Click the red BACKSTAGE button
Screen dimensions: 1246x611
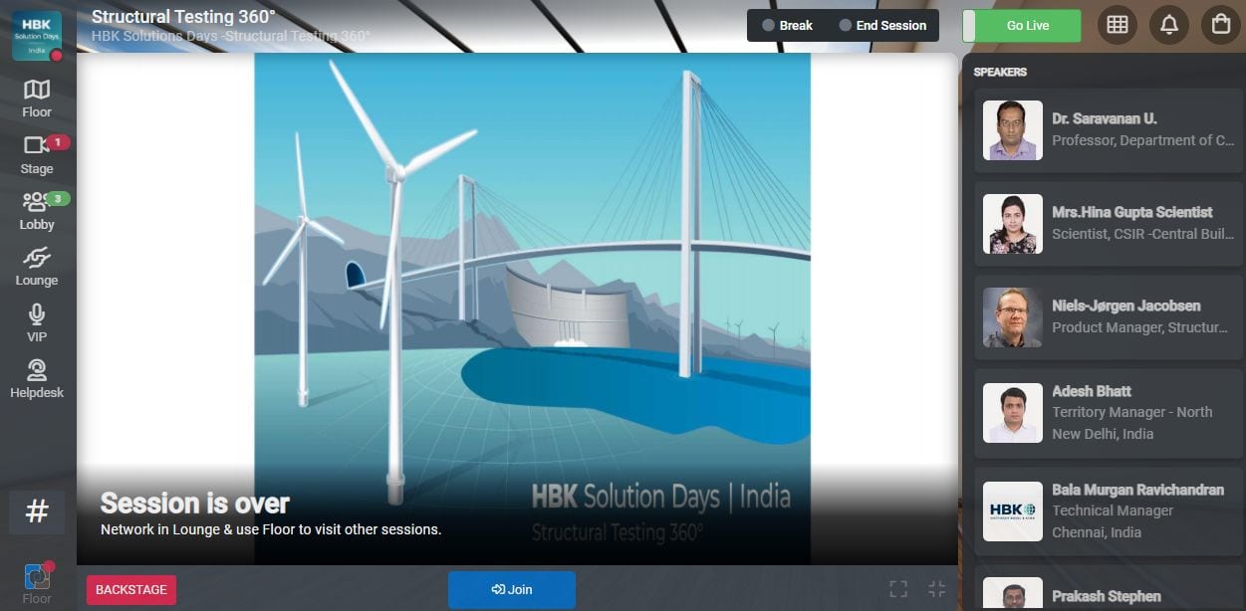pos(131,589)
